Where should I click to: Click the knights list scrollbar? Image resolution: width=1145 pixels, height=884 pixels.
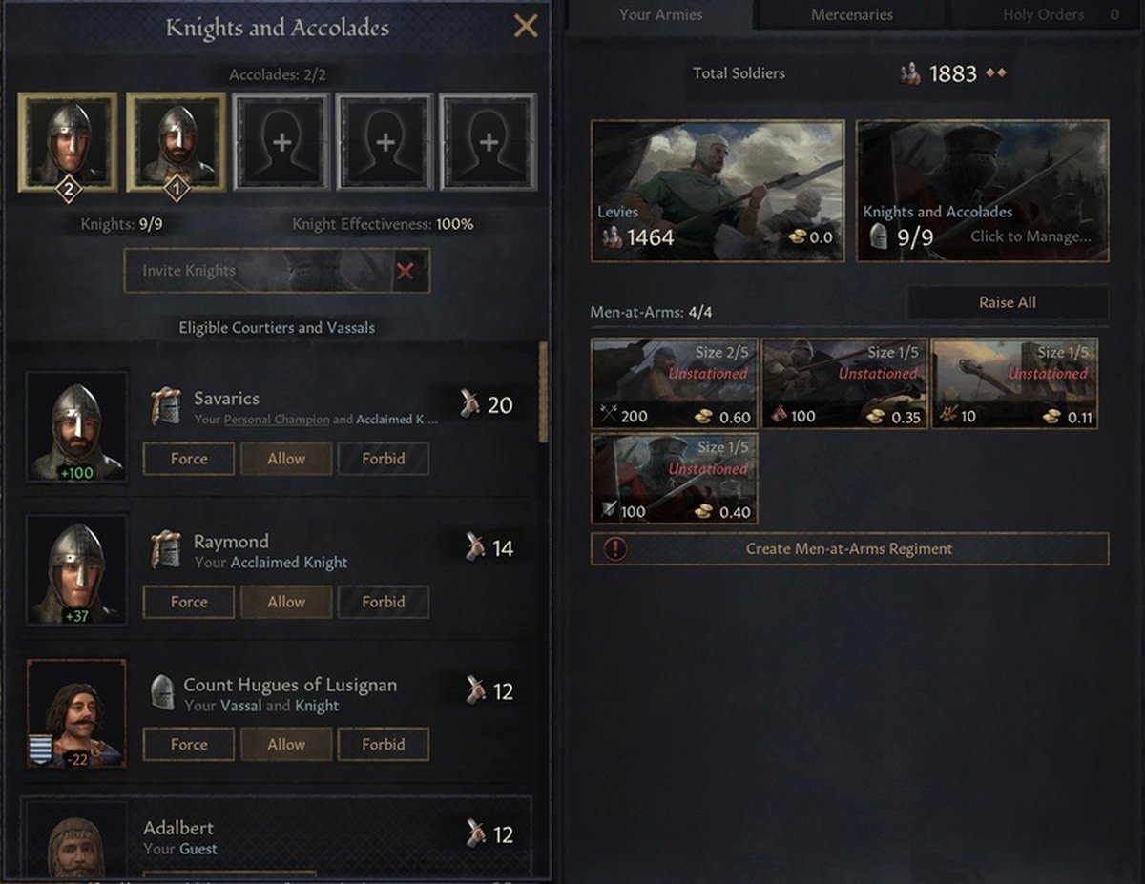tap(544, 392)
